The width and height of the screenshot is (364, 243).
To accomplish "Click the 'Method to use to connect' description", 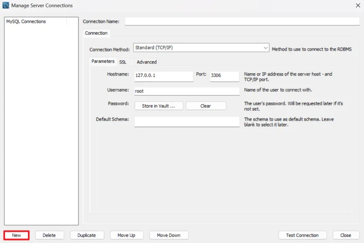I will click(312, 49).
